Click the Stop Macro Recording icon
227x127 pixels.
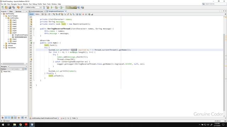coord(86,14)
